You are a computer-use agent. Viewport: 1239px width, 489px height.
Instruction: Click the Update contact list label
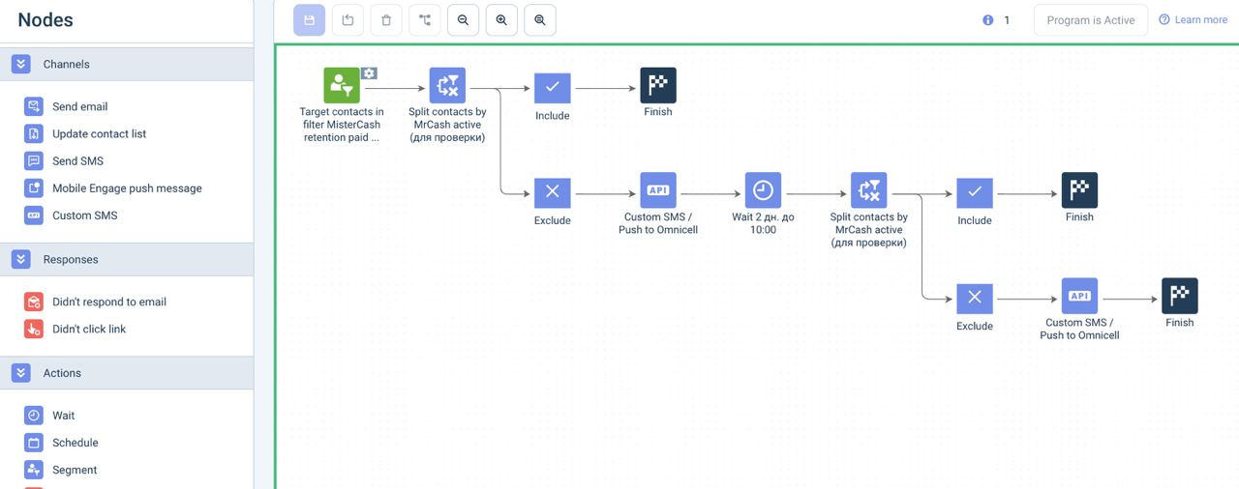[x=100, y=133]
